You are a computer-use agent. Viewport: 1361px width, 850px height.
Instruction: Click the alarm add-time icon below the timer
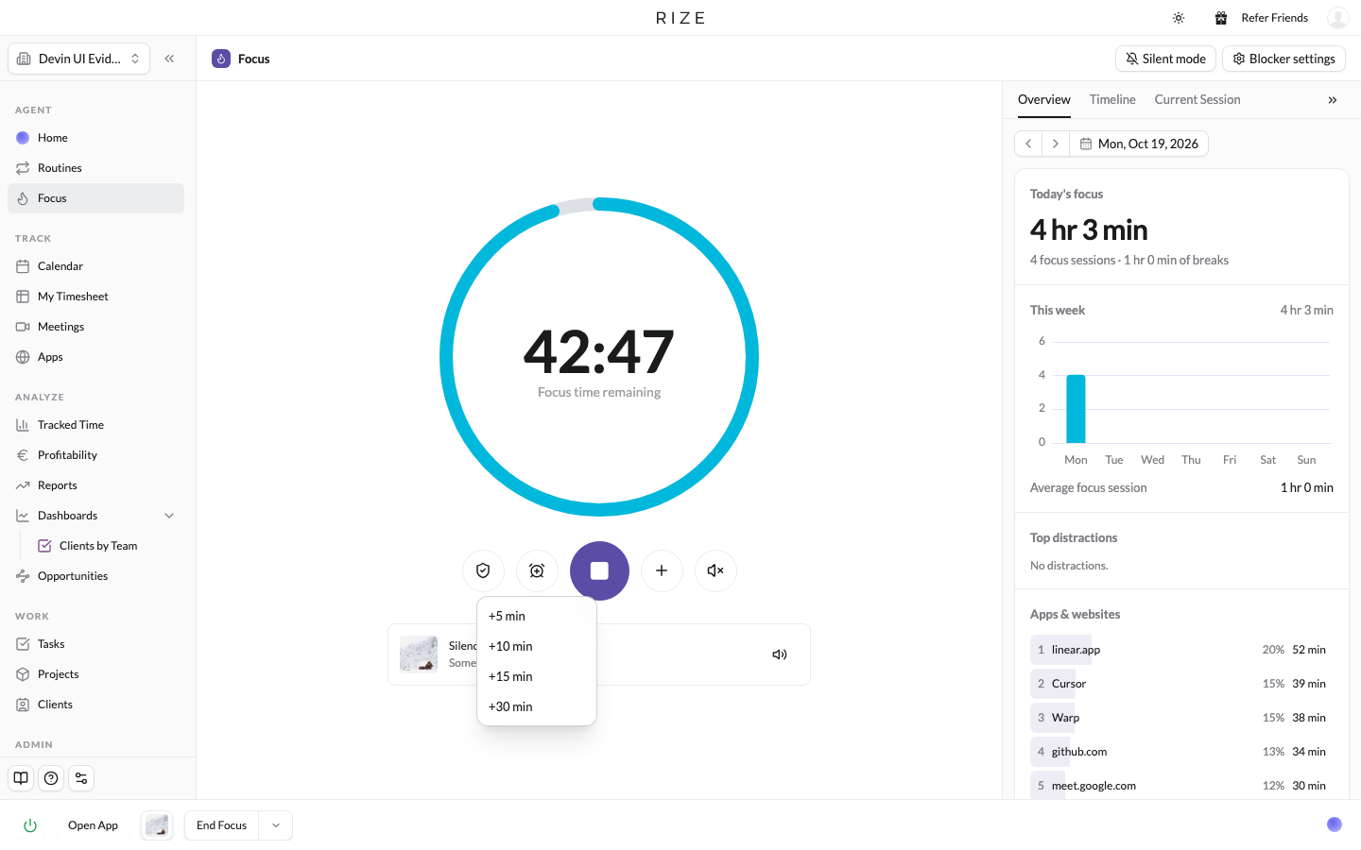click(537, 570)
